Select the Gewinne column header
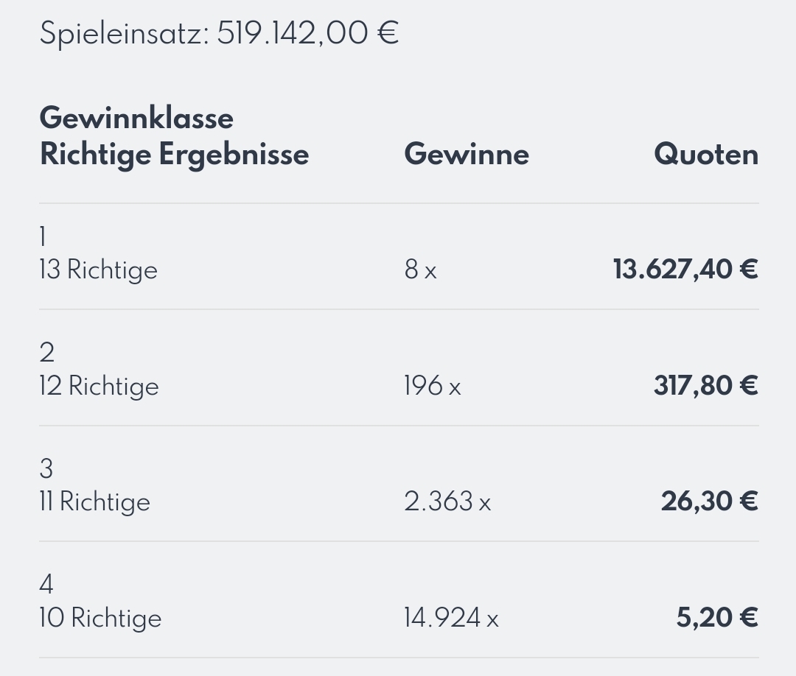This screenshot has width=796, height=676. pos(467,154)
